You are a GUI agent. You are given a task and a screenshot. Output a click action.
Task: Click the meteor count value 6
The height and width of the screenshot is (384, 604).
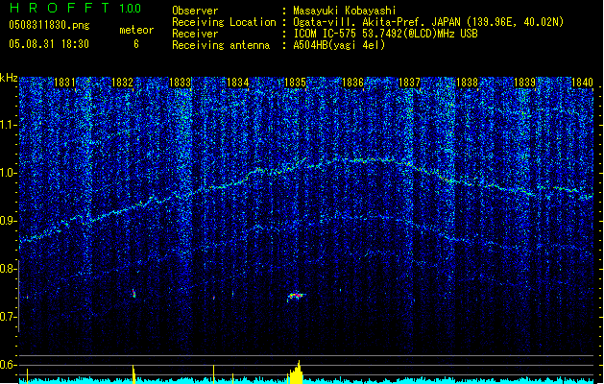point(136,44)
